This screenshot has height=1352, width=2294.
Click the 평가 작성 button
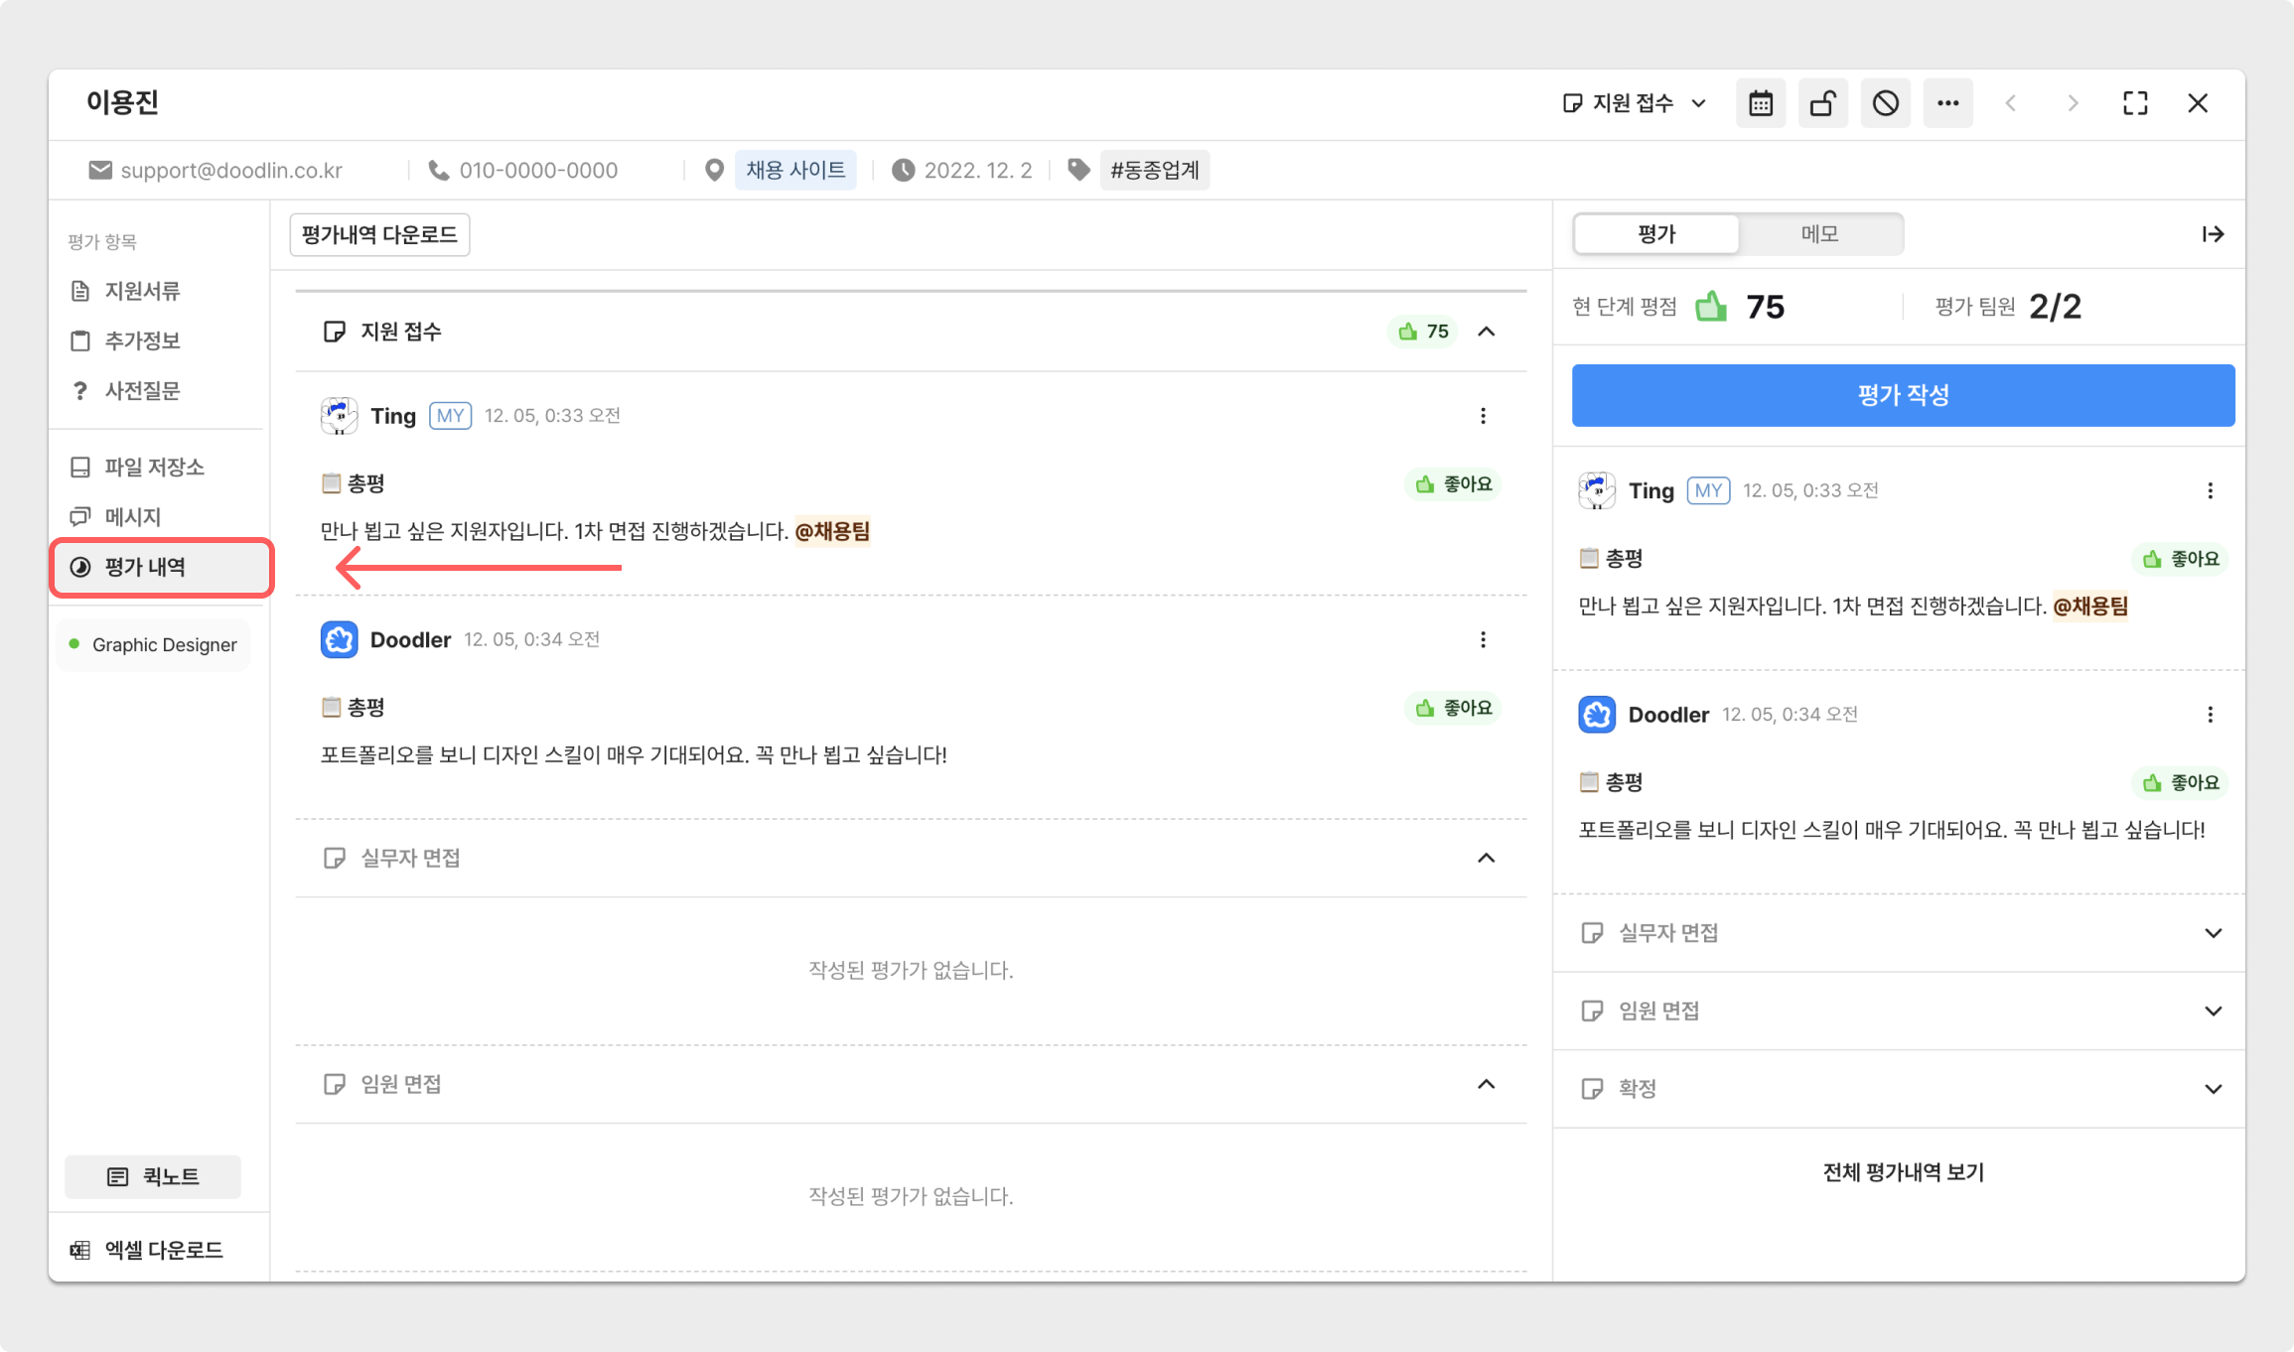1903,395
